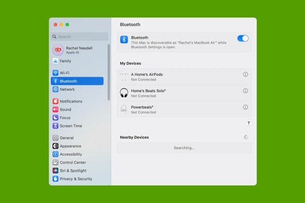Open Bluetooth help with the question mark button

[248, 123]
